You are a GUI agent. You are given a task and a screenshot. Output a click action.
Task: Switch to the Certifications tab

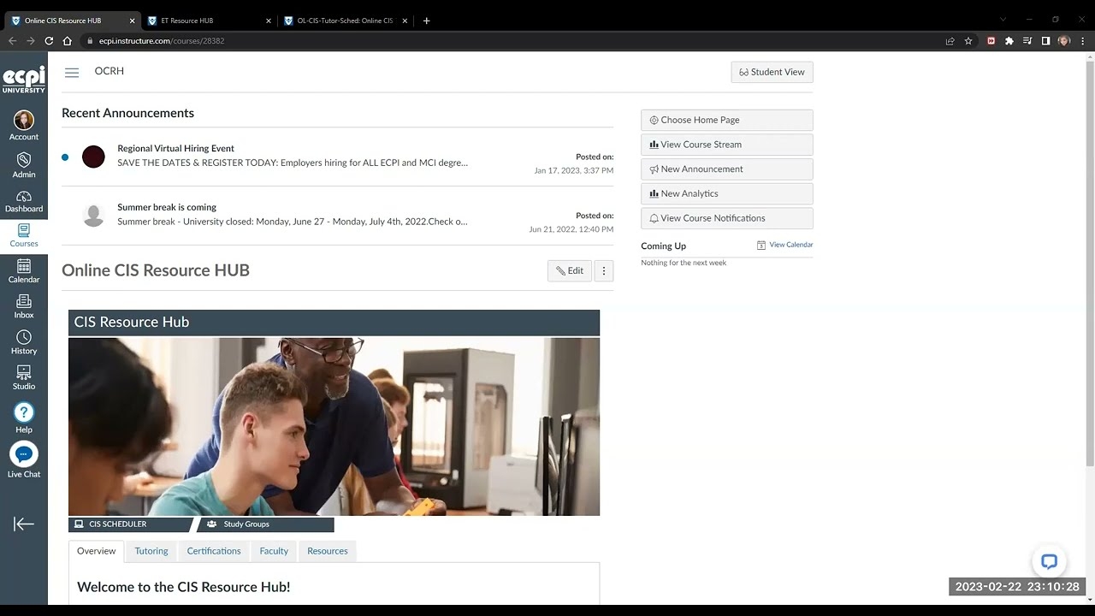pyautogui.click(x=214, y=551)
